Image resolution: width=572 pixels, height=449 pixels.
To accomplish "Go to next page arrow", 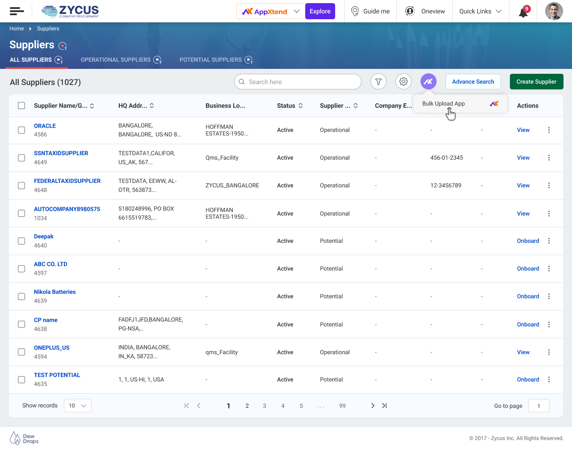I will point(373,406).
